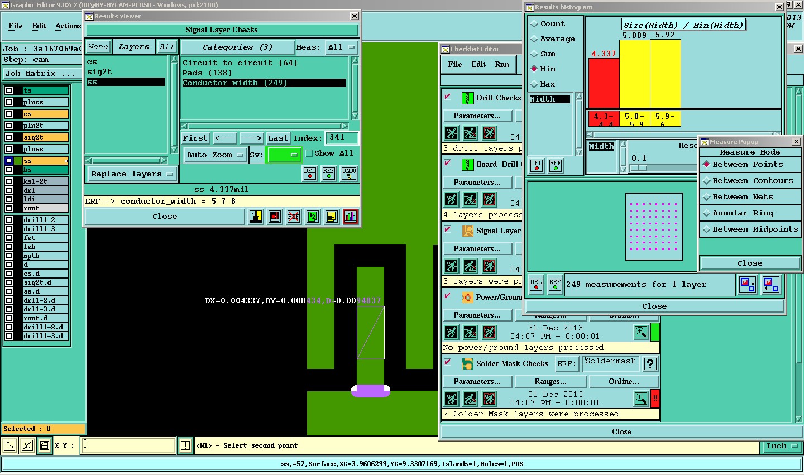Click the question mark help icon for Soldermask
The height and width of the screenshot is (475, 804).
tap(650, 364)
